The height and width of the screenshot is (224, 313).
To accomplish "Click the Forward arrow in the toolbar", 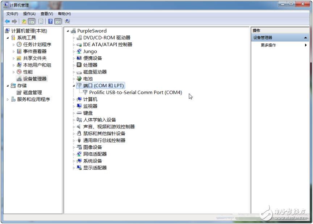I will click(x=14, y=21).
